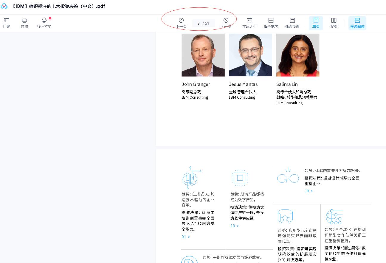Go to next page with 下一页

click(x=226, y=23)
